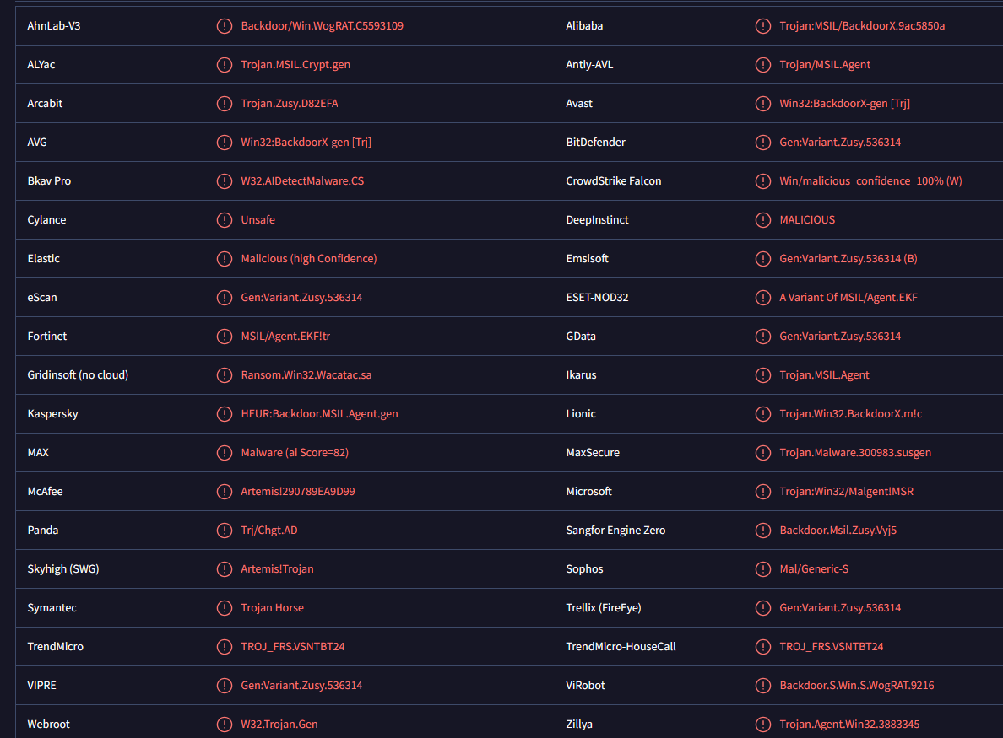Select the HEUR:Backdoor.MSIL.Agent.gen detection text

click(x=319, y=414)
